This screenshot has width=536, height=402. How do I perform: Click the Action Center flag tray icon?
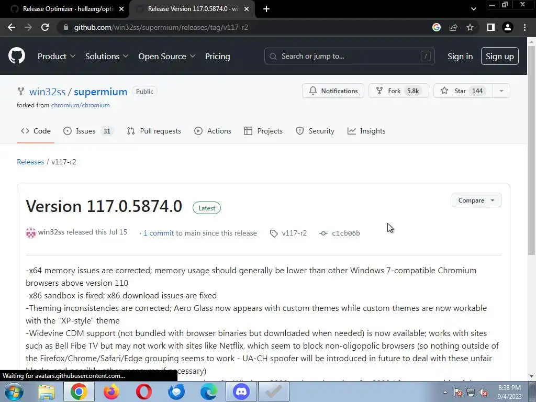[x=458, y=392]
